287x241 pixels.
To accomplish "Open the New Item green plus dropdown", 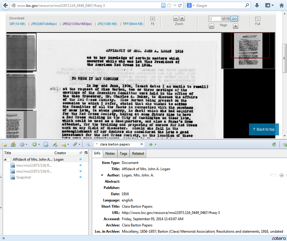I will (36, 145).
